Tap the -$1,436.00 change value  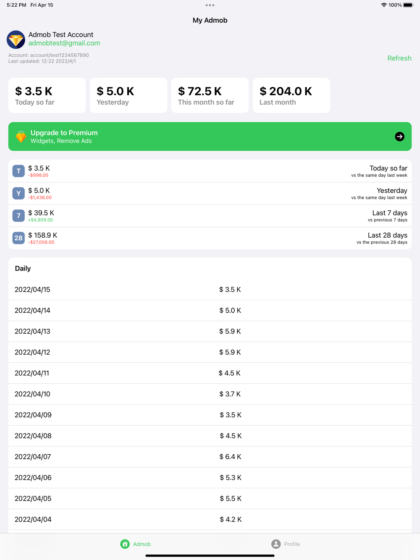(40, 197)
